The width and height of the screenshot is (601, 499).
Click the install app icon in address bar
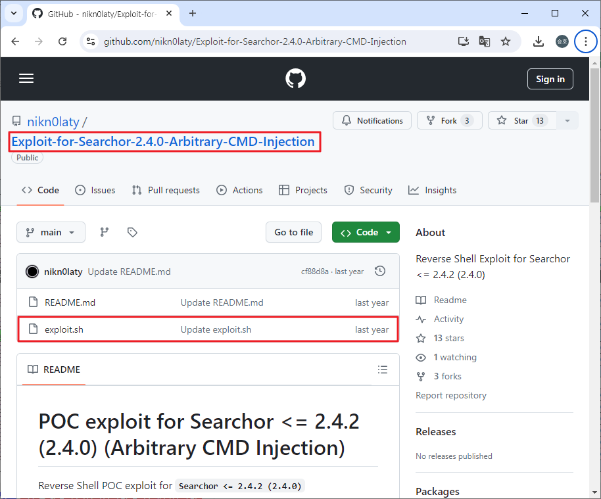click(464, 41)
